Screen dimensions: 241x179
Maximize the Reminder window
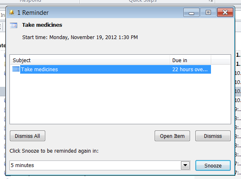208,12
